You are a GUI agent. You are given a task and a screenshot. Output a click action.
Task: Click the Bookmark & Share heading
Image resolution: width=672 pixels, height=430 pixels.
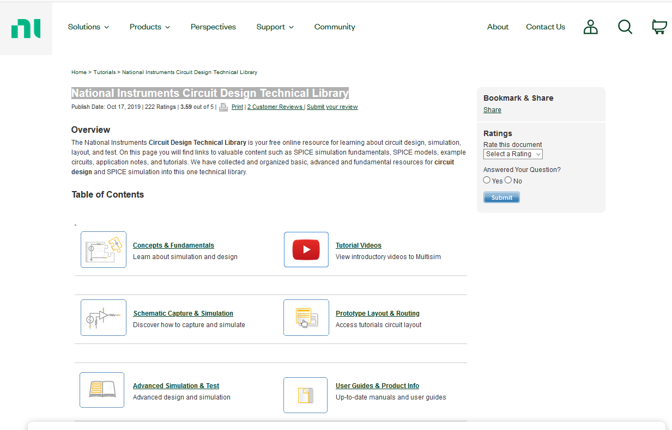(x=518, y=98)
